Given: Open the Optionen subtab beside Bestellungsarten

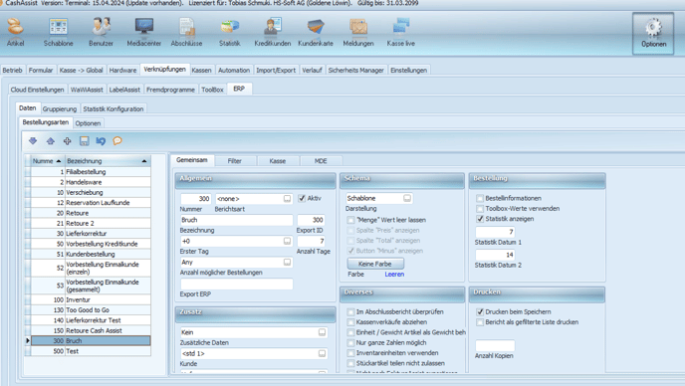Looking at the screenshot, I should click(88, 123).
